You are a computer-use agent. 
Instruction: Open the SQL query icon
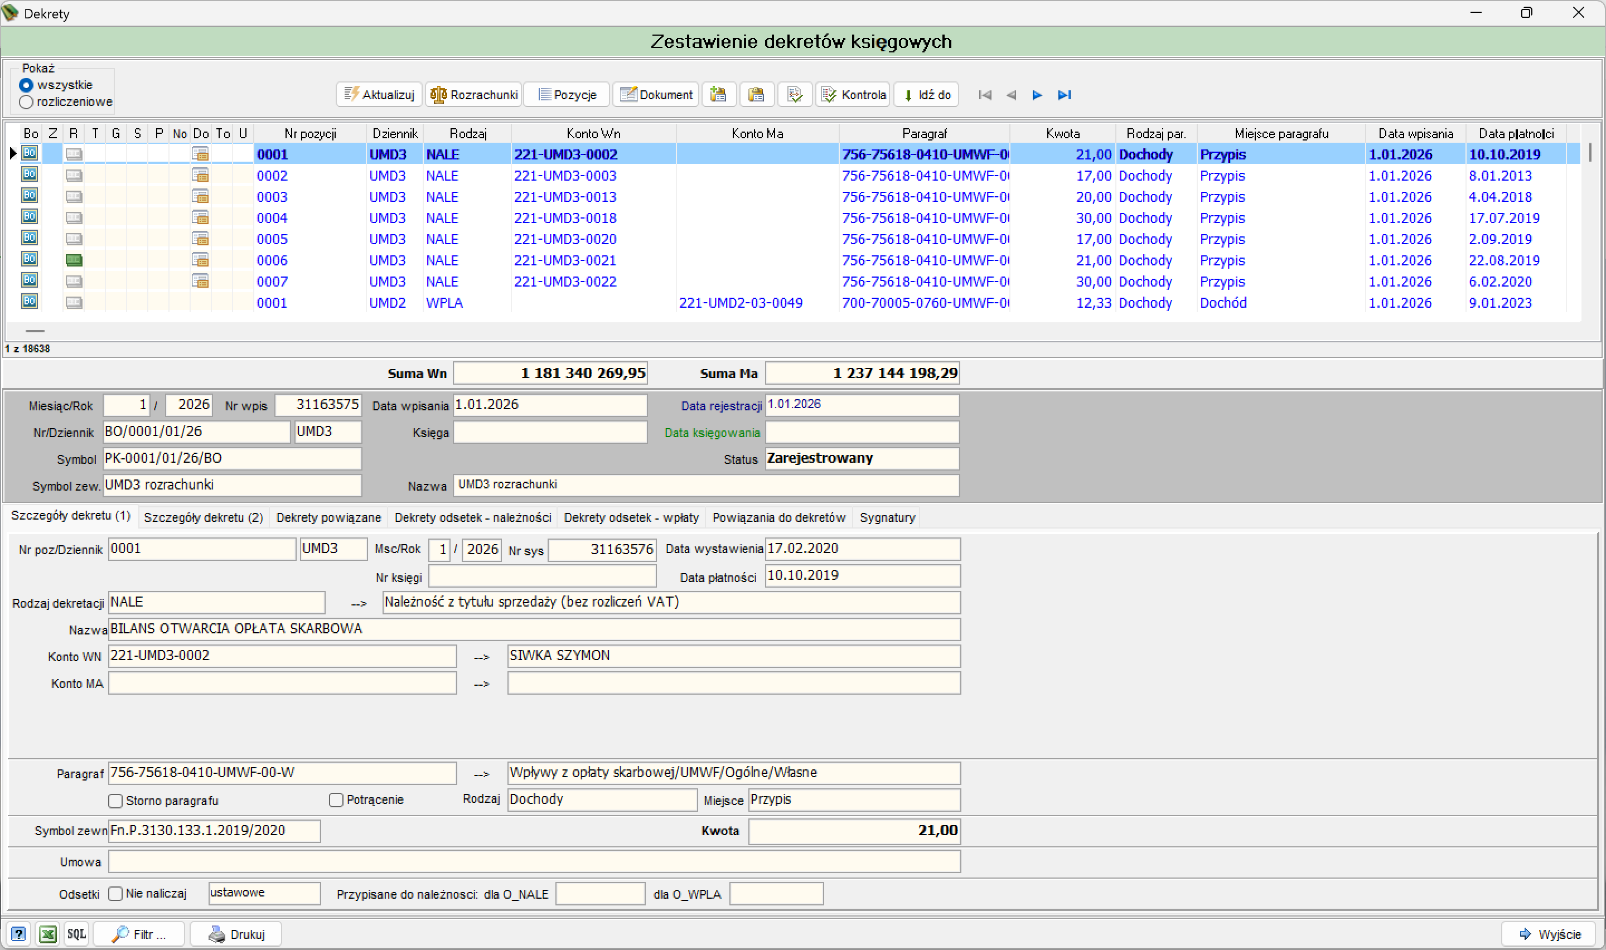pos(76,934)
